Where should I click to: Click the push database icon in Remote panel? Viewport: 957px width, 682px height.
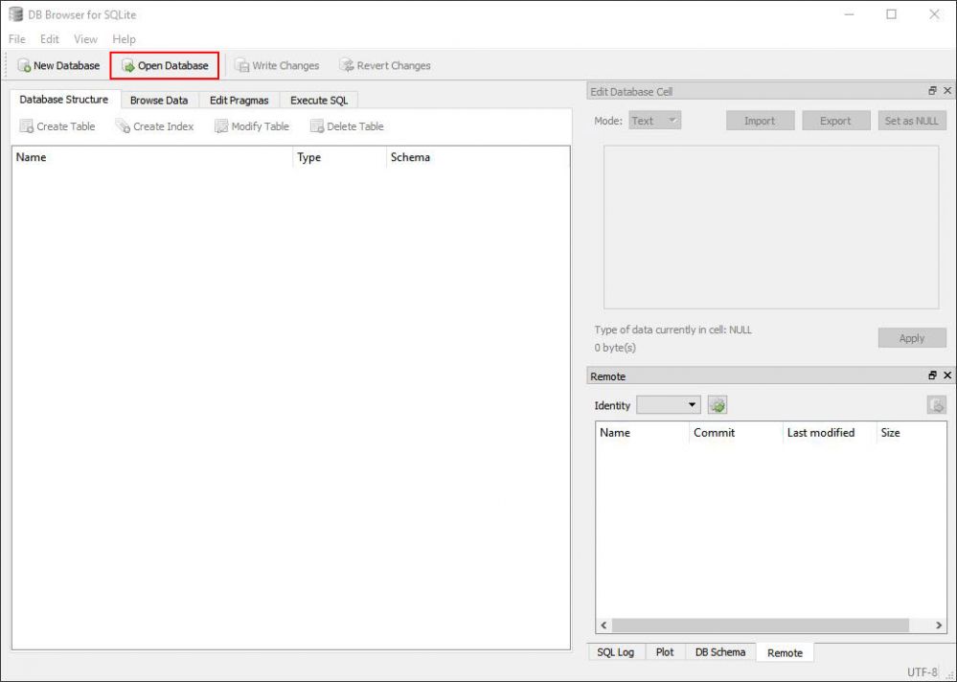point(936,405)
